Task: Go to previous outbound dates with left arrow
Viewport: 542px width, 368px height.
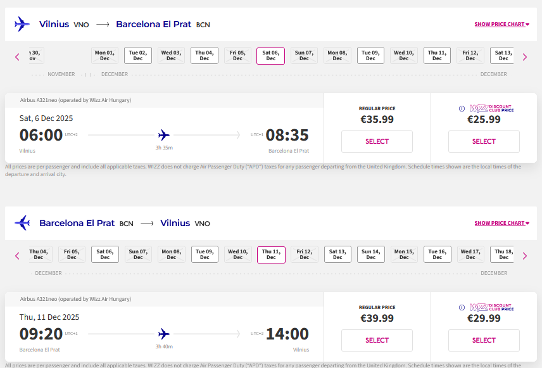Action: point(18,57)
